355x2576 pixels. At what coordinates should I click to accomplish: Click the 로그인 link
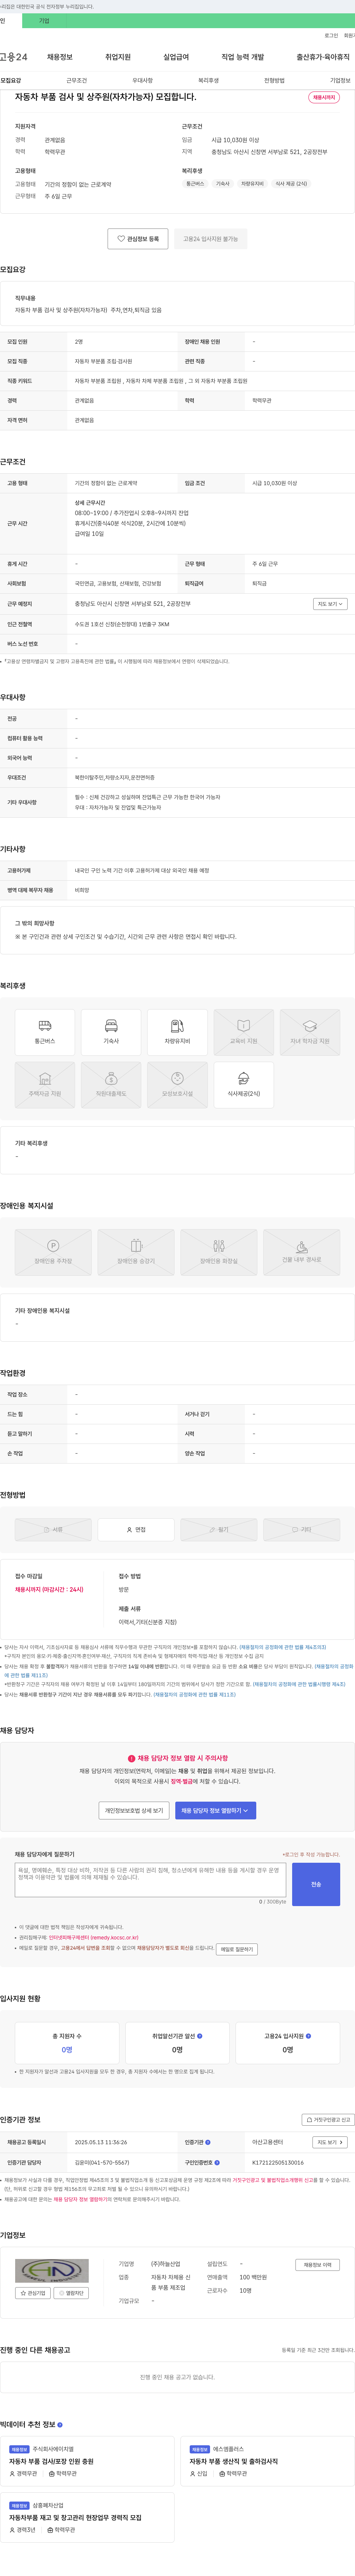point(331,35)
